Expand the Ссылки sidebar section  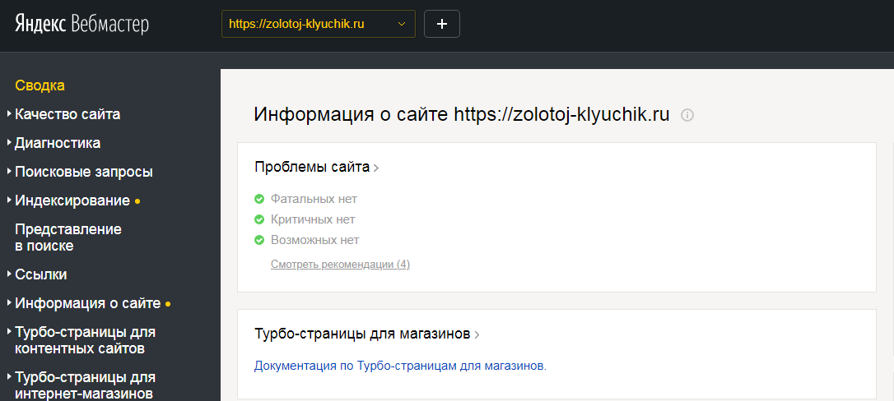(x=41, y=274)
